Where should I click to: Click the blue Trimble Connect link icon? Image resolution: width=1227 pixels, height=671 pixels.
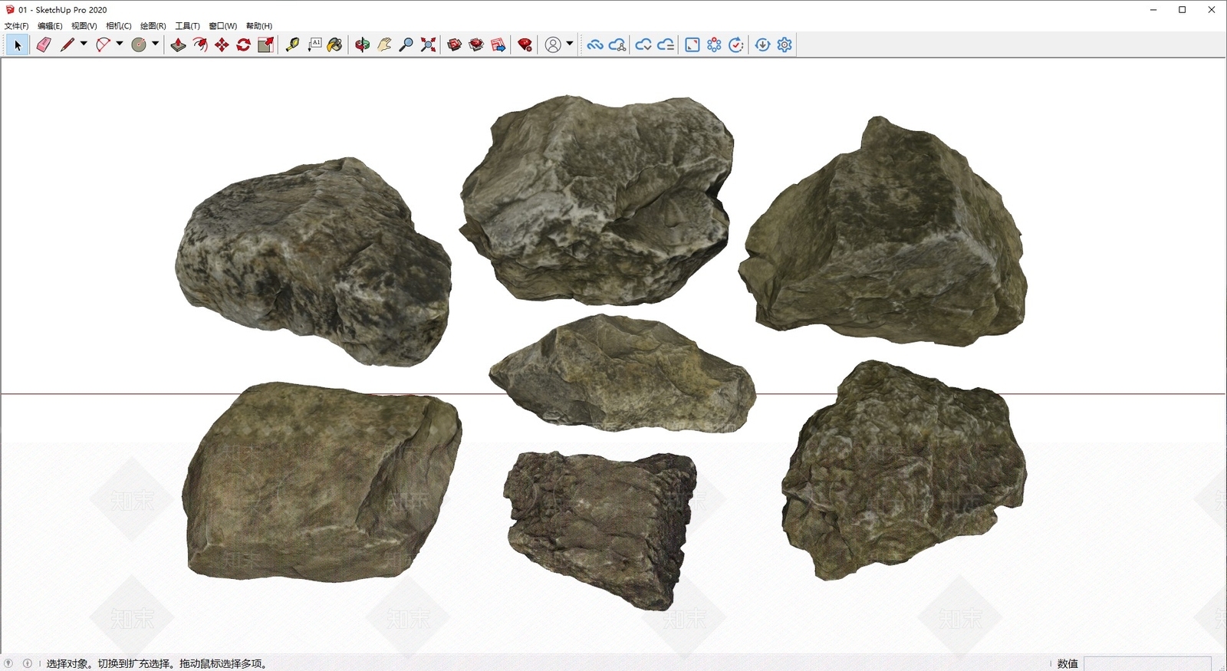coord(595,45)
